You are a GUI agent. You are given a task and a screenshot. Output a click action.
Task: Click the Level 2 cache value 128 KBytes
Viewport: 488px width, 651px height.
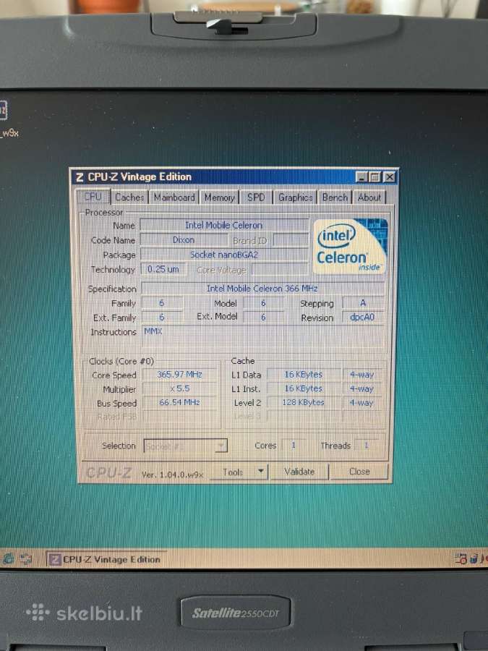tap(304, 402)
